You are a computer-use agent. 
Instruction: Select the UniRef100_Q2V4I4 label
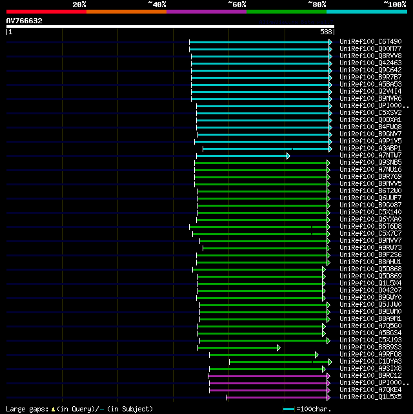[370, 92]
